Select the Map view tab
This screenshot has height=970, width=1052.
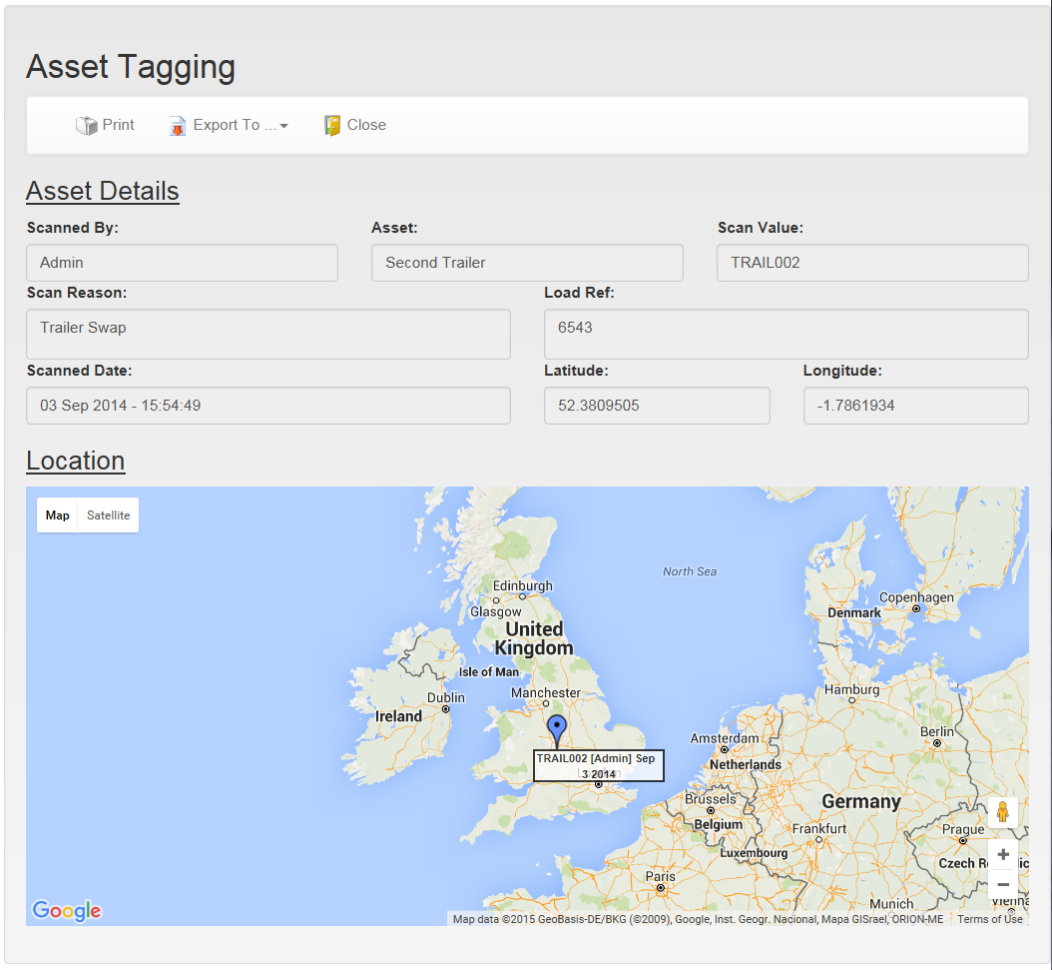(57, 515)
